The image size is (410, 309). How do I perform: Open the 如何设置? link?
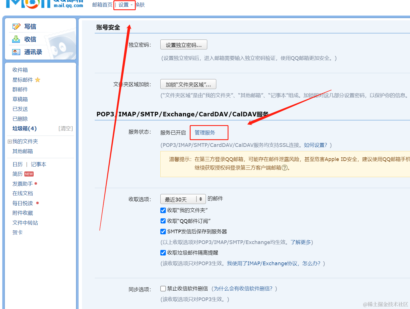pos(316,145)
